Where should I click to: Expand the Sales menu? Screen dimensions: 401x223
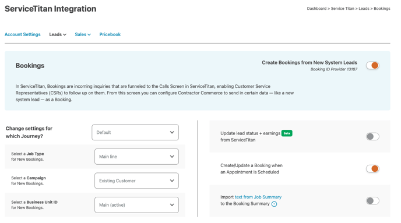pyautogui.click(x=83, y=34)
